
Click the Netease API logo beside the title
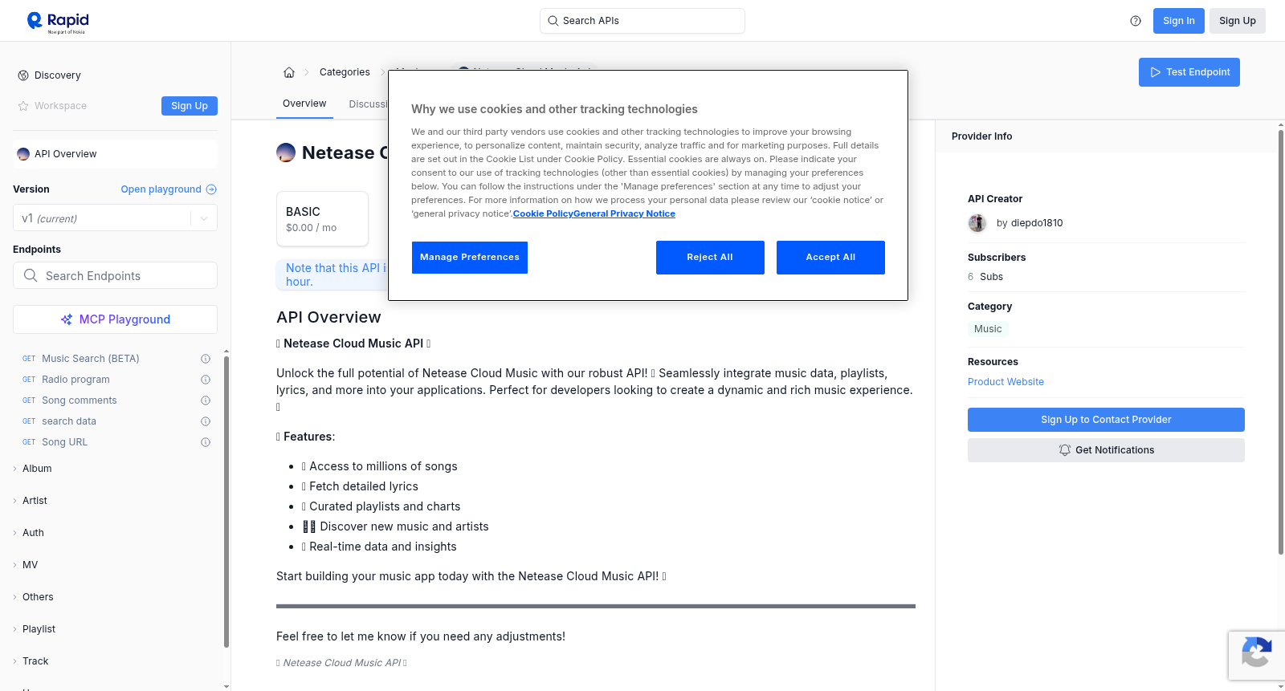tap(286, 152)
